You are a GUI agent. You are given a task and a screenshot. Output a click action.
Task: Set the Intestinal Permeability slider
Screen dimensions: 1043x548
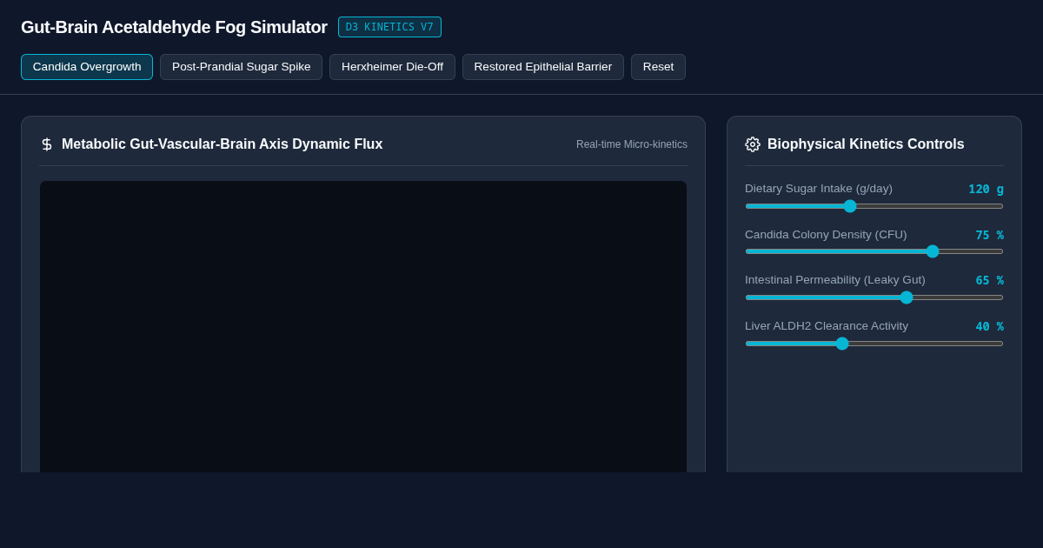pyautogui.click(x=874, y=297)
